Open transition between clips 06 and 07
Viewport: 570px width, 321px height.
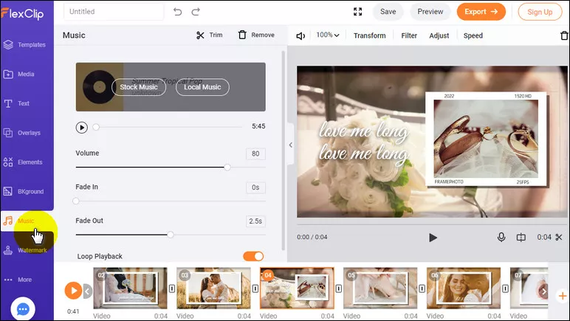click(505, 289)
